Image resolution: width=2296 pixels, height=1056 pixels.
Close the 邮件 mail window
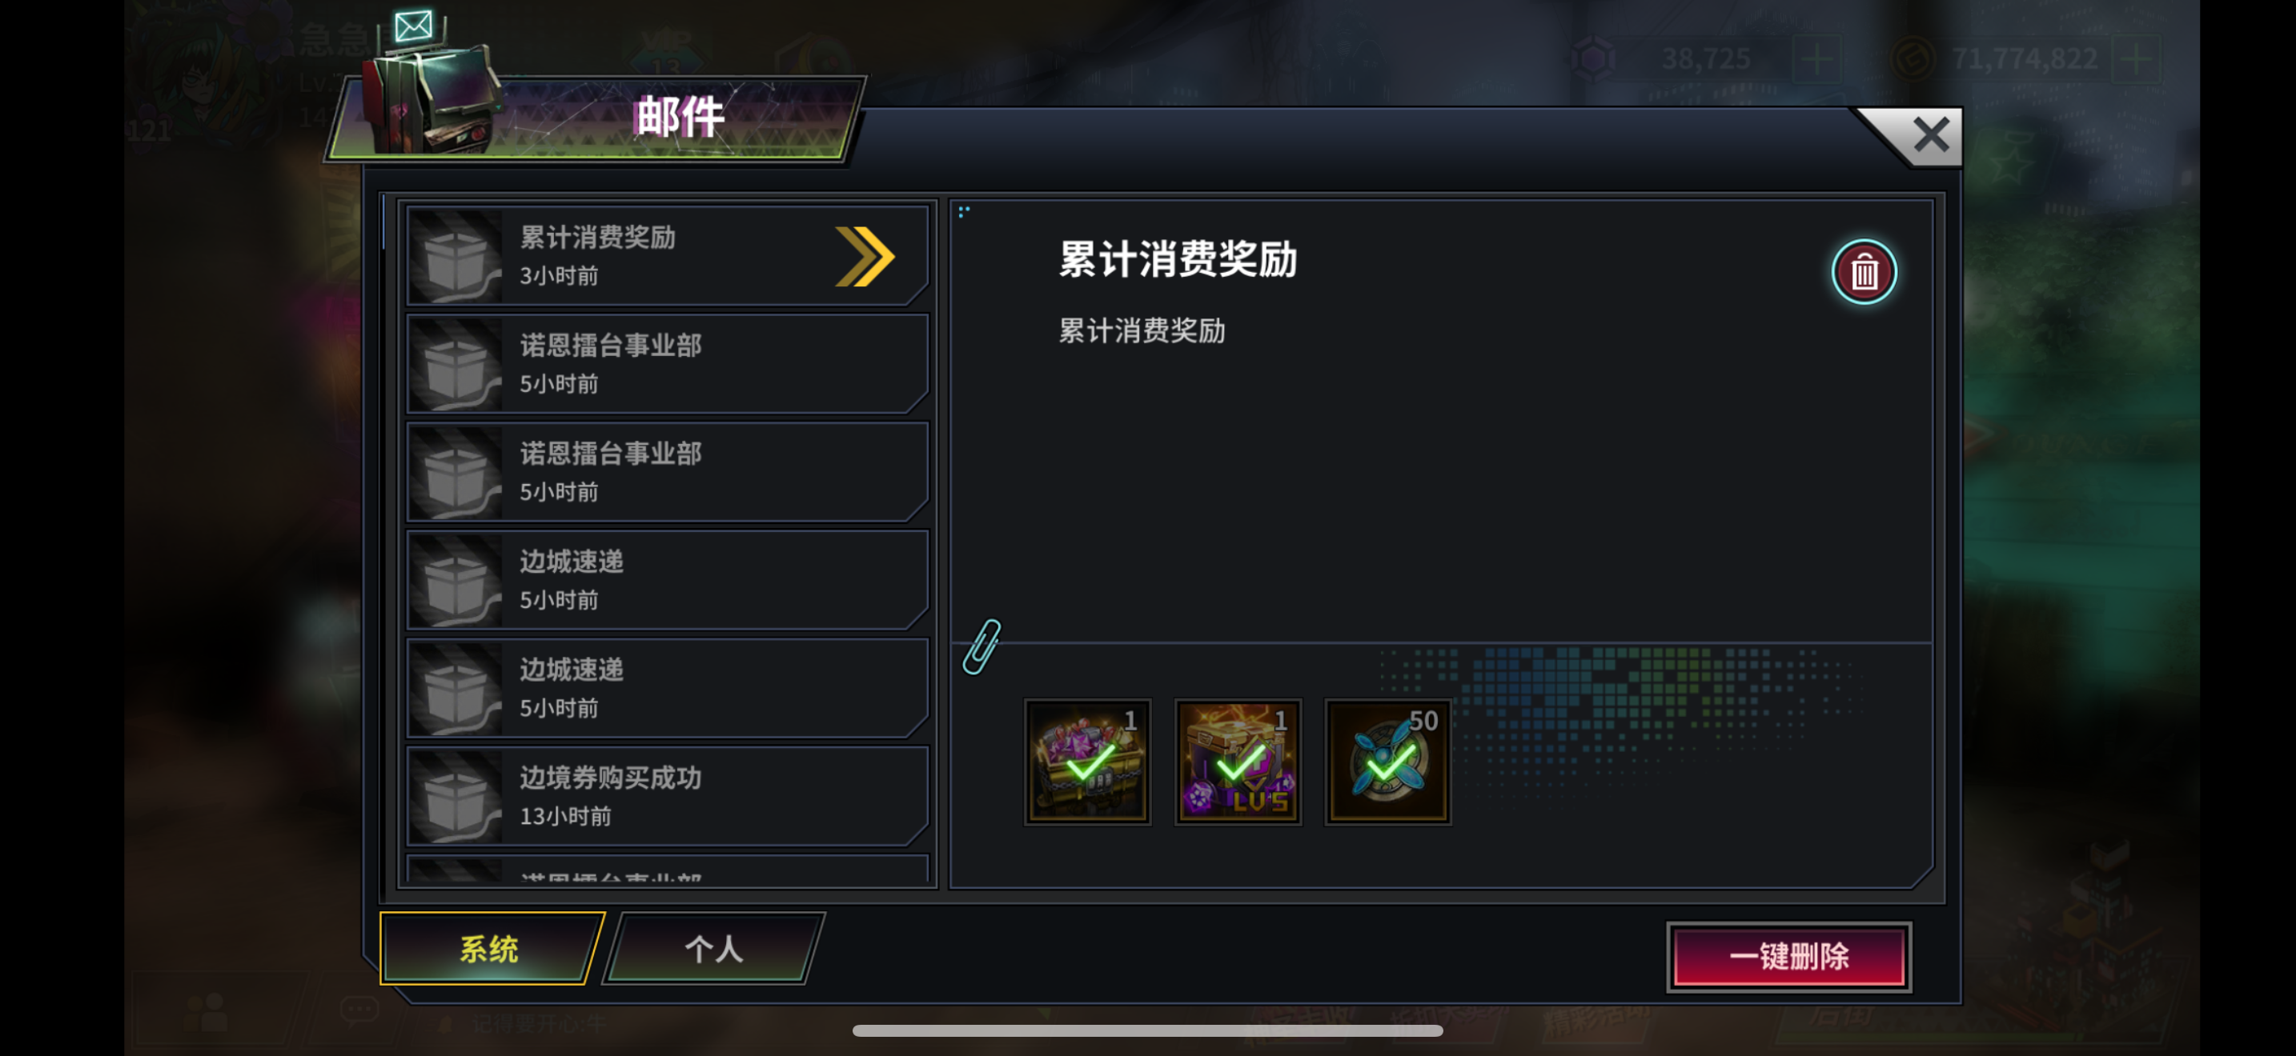pyautogui.click(x=1929, y=136)
